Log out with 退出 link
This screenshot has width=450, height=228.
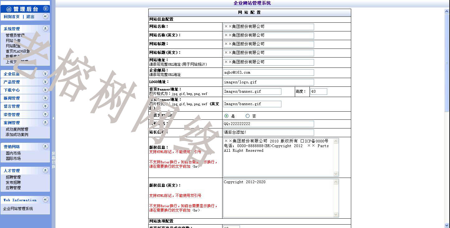pyautogui.click(x=30, y=17)
